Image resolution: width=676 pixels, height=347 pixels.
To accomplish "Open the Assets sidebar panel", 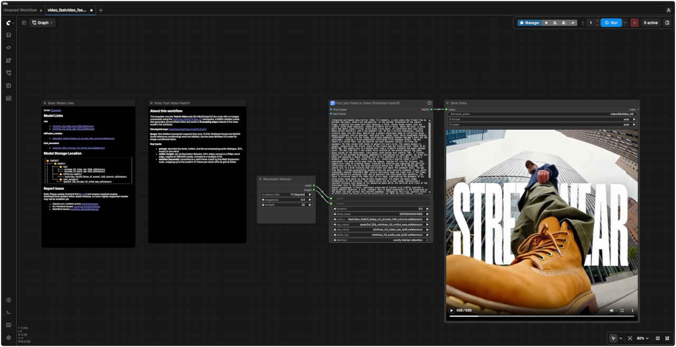I will 8,35.
